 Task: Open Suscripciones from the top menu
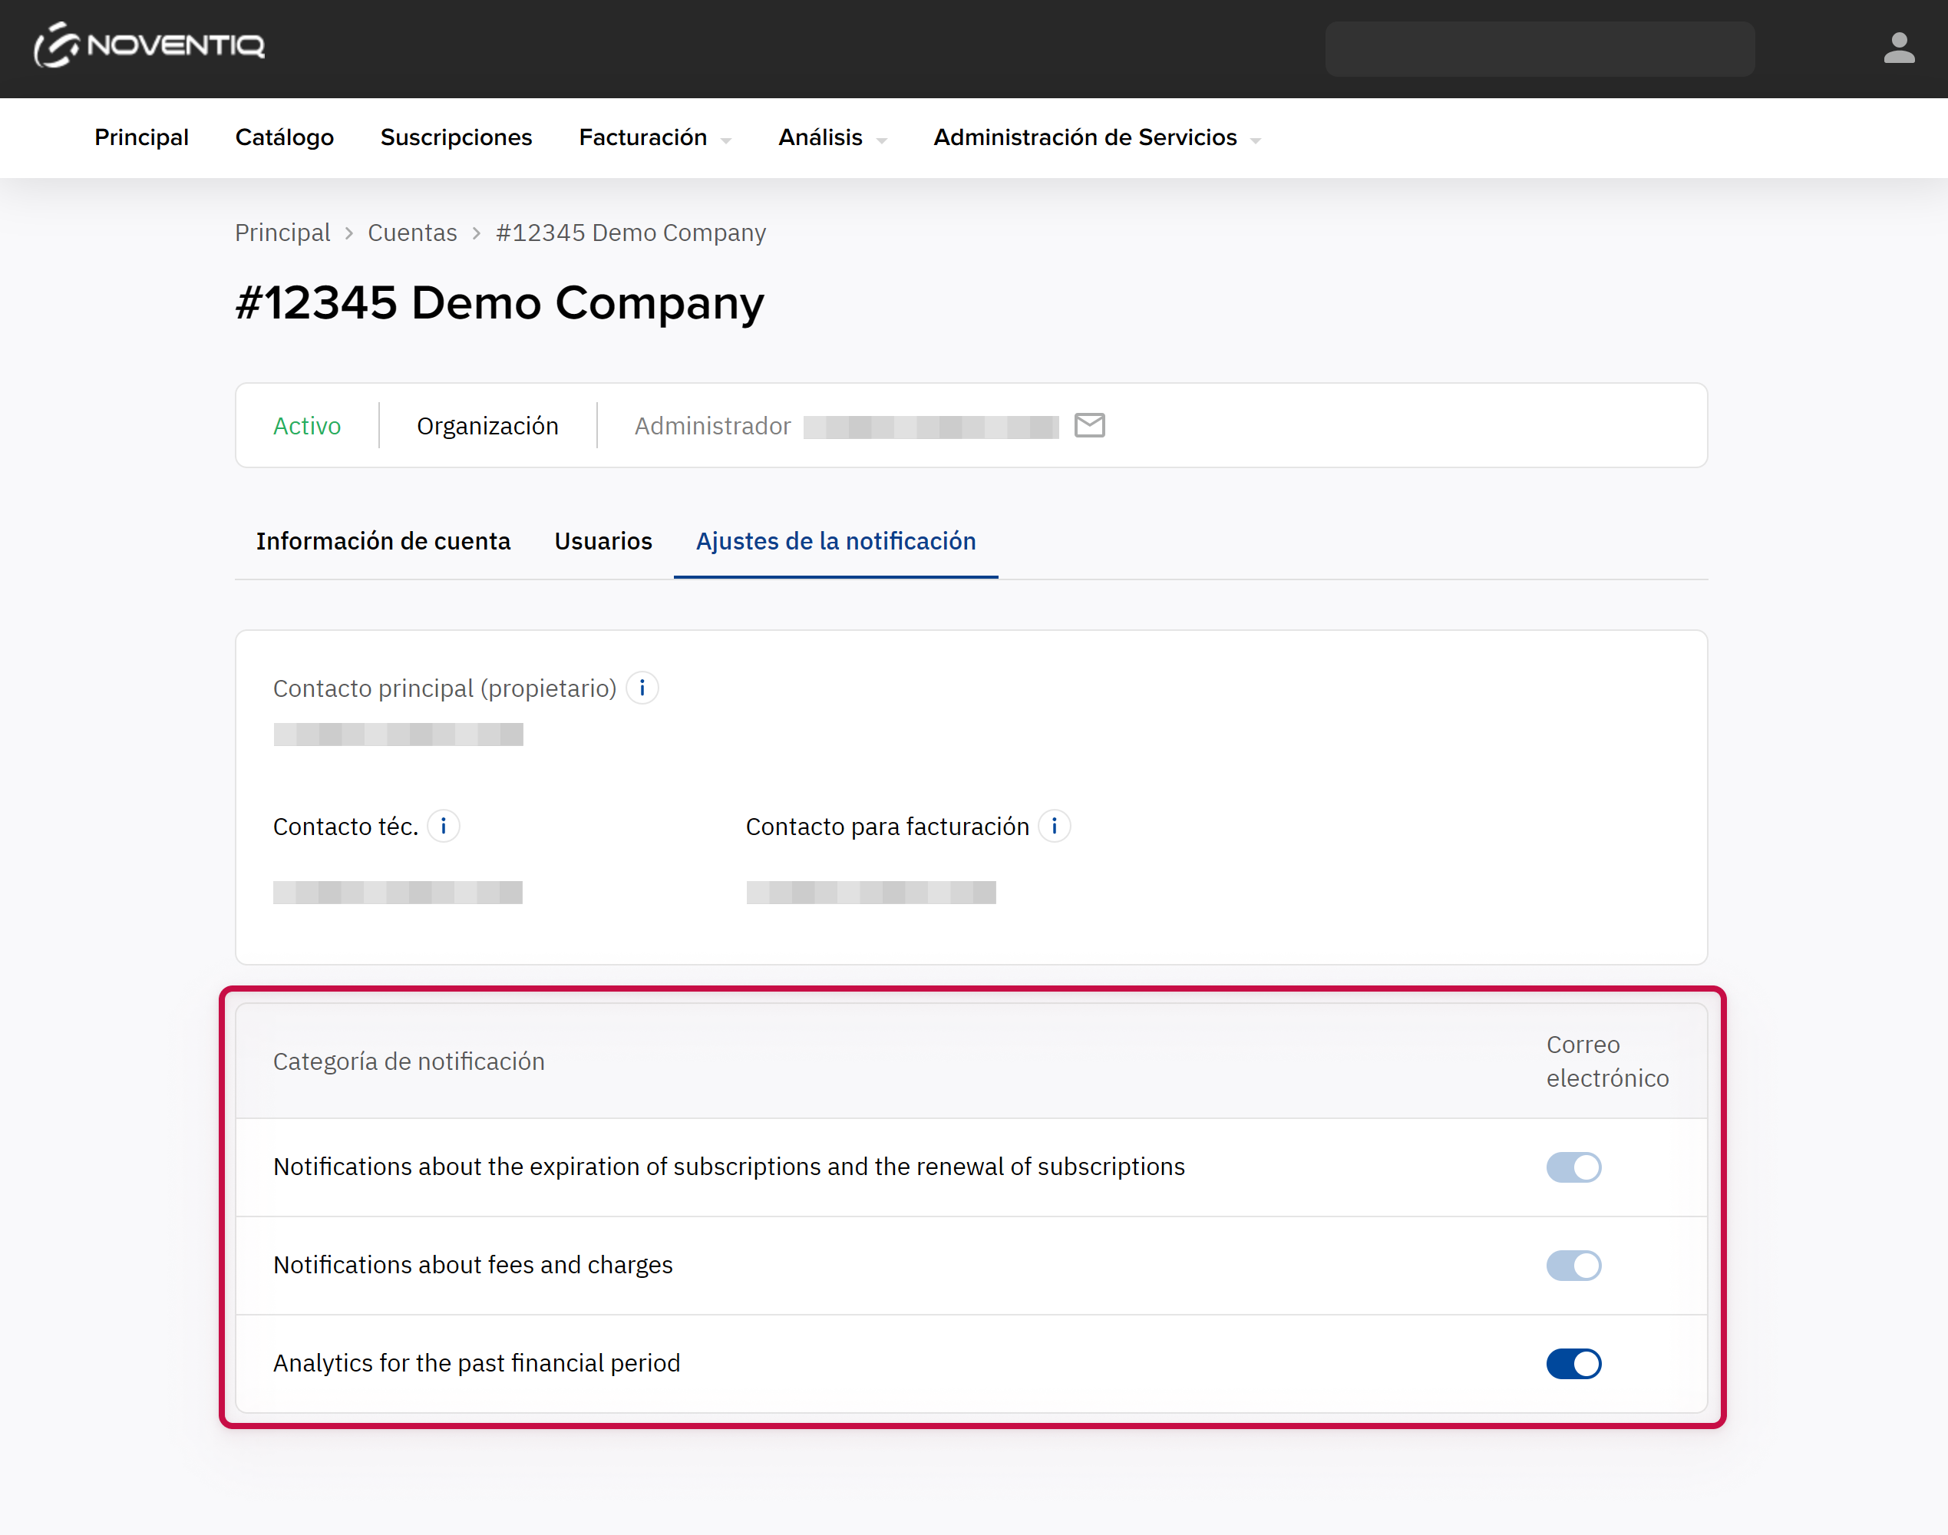click(x=456, y=137)
